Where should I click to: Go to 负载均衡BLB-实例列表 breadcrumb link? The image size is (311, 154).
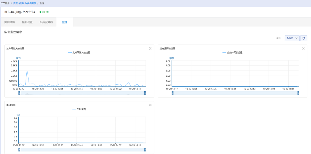click(x=25, y=3)
